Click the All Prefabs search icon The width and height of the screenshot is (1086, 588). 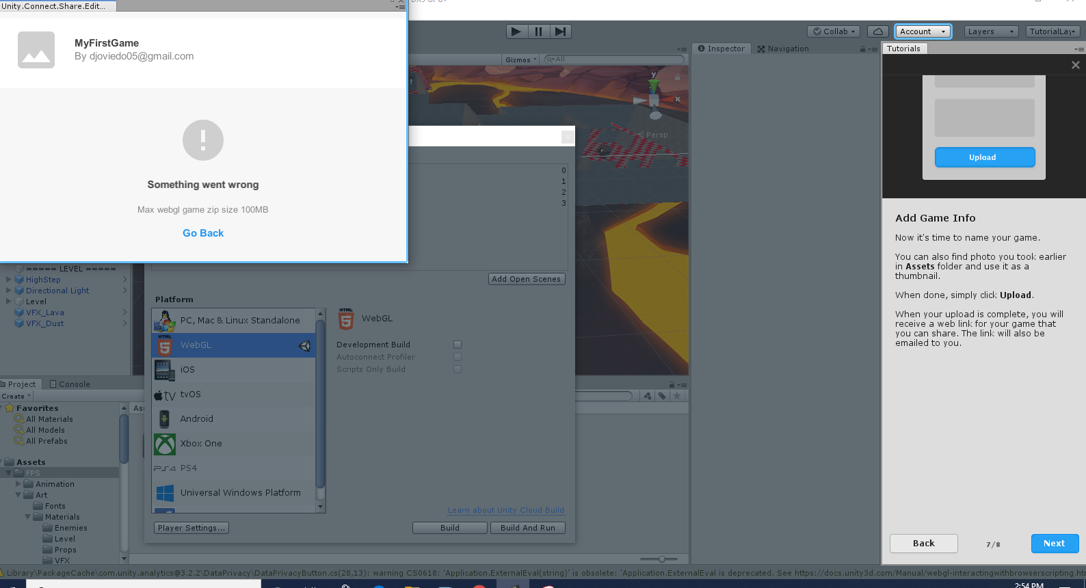click(x=19, y=441)
